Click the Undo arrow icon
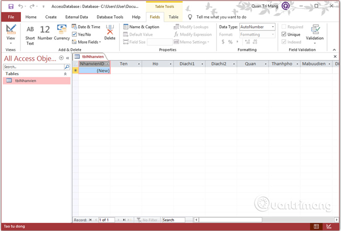This screenshot has width=341, height=231. [20, 6]
